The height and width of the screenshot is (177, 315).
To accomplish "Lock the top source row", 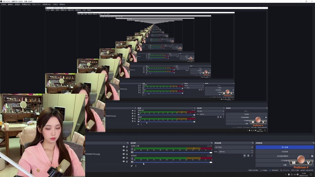I will click(127, 147).
